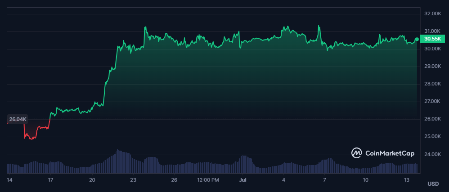The height and width of the screenshot is (192, 449).
Task: Click the Jul month label on x-axis
Action: click(x=242, y=180)
